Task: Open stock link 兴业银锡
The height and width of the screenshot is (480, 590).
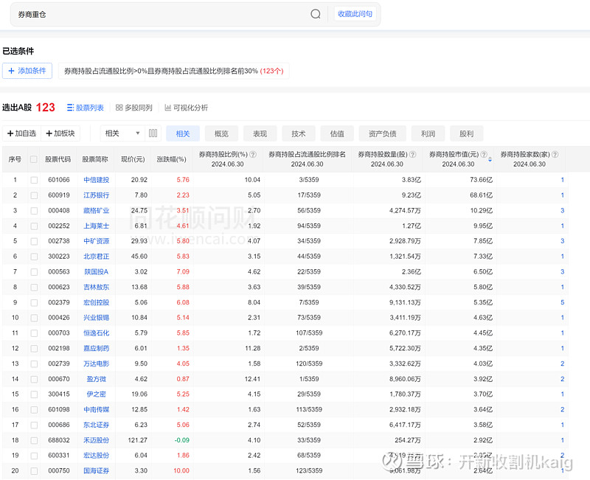Action: click(97, 318)
